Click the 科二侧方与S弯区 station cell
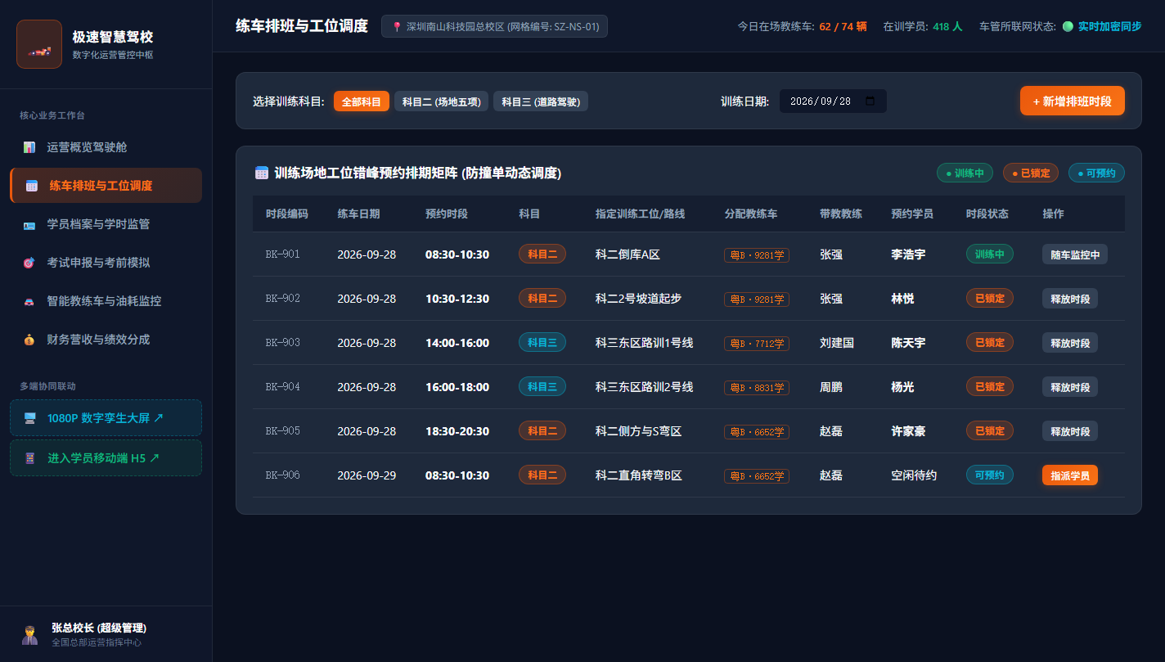 tap(639, 431)
